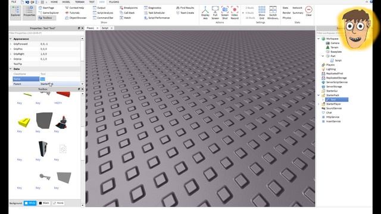381x214 pixels.
Task: Toggle Network stats
Action: (x=297, y=8)
